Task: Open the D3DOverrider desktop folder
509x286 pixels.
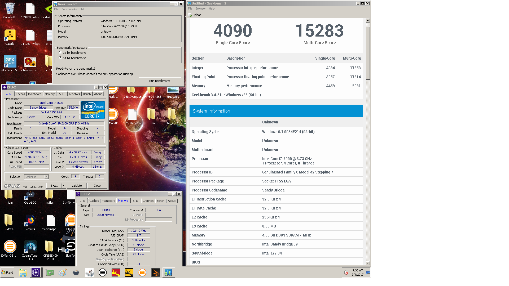Action: [132, 93]
